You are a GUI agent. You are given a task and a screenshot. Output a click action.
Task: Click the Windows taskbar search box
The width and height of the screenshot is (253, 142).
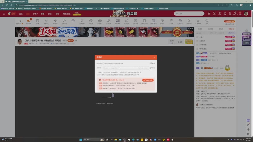point(94,139)
